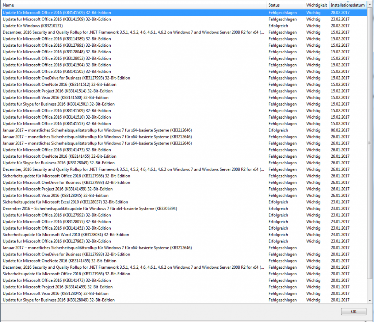Select Office 2016 update KB3114389
This screenshot has width=374, height=322.
pos(184,39)
